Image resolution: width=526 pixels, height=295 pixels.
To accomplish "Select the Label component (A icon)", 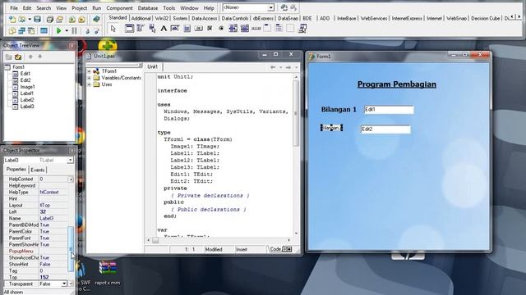I will pyautogui.click(x=164, y=29).
